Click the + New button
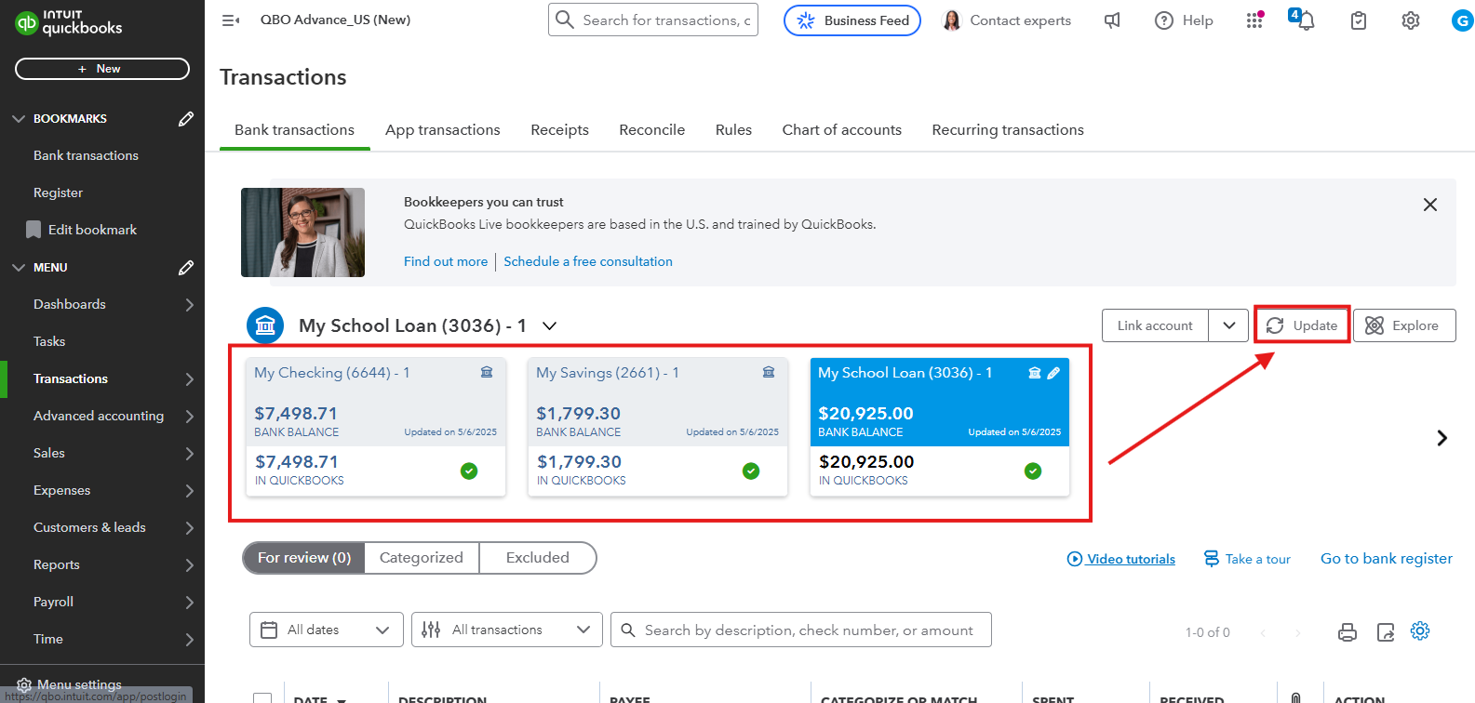Screen dimensions: 1475x703 click(x=102, y=69)
